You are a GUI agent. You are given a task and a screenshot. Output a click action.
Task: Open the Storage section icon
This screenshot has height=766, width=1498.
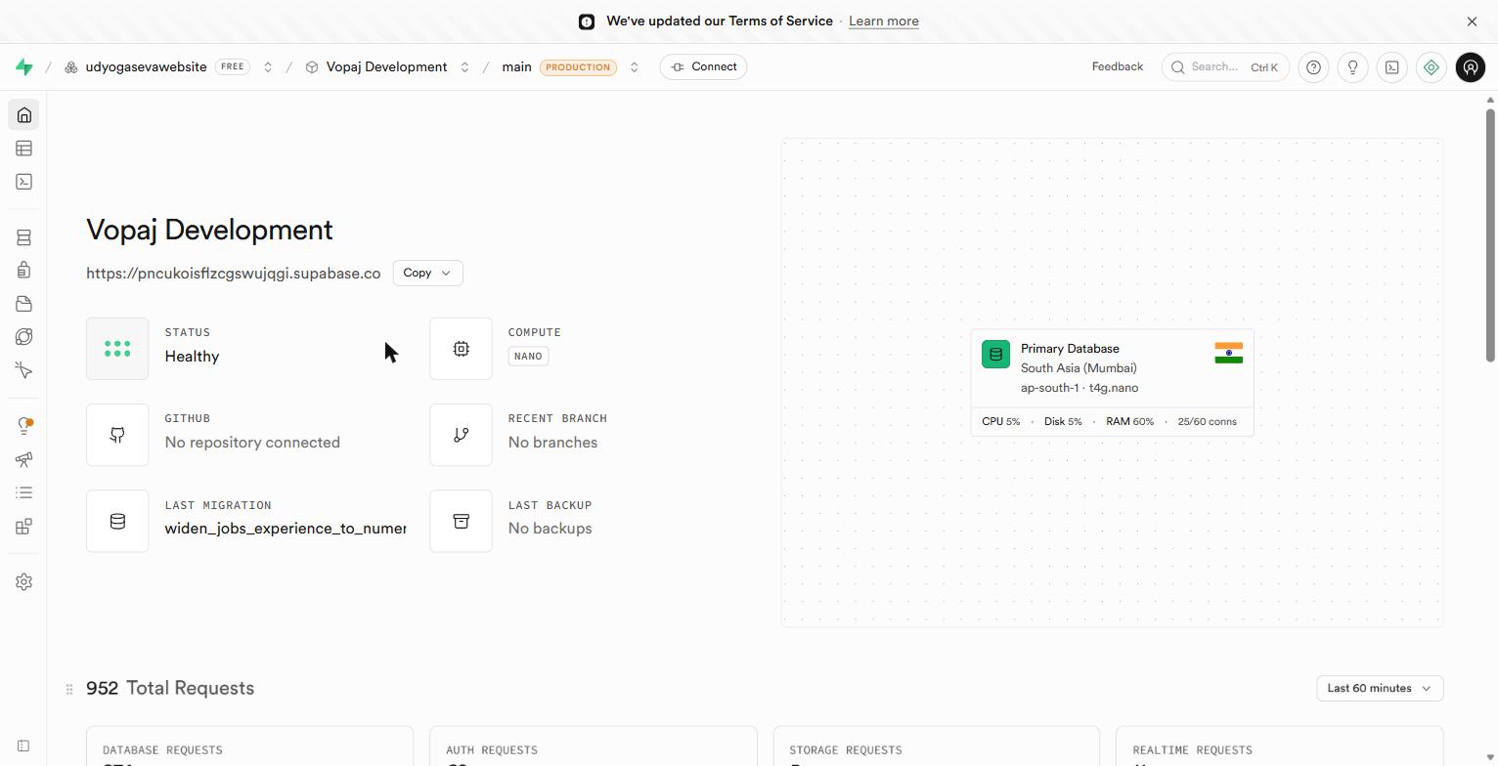click(x=24, y=304)
